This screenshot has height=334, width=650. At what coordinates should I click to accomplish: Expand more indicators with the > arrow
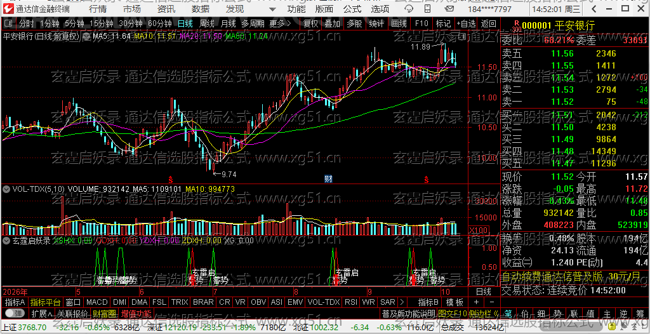pos(401,302)
